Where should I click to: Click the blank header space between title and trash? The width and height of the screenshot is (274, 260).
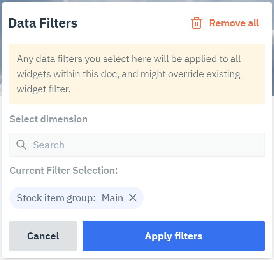click(134, 23)
